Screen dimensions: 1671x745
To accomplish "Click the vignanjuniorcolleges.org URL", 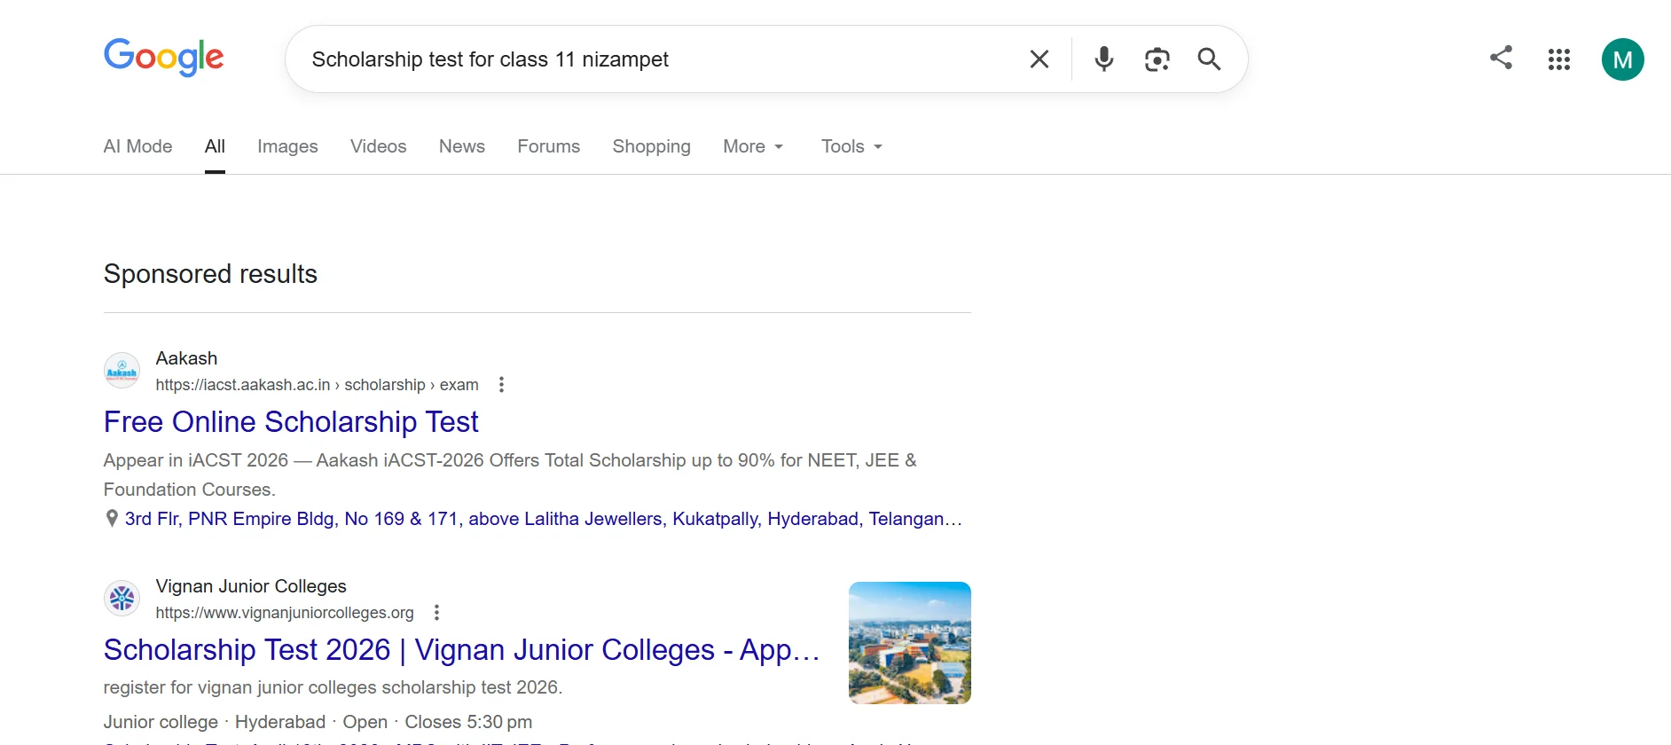I will [285, 613].
